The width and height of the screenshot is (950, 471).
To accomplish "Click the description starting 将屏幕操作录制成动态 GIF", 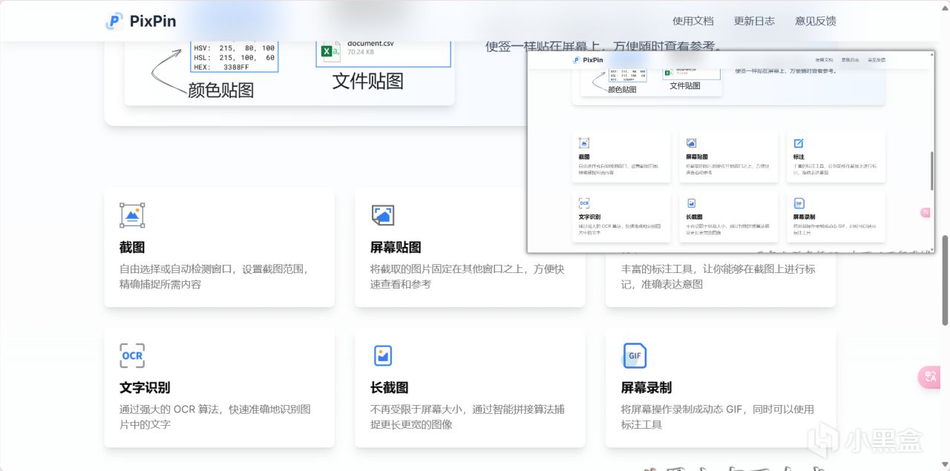I will tap(718, 417).
